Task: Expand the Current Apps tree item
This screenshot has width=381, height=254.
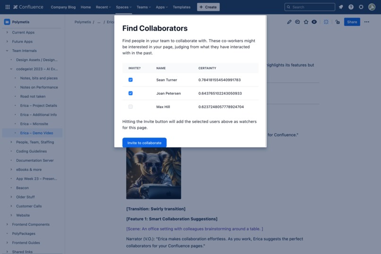Action: click(x=7, y=32)
